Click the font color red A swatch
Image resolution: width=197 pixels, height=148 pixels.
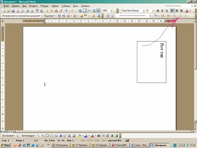186,11
